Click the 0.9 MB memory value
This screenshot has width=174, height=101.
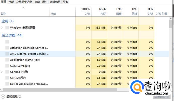101,66
